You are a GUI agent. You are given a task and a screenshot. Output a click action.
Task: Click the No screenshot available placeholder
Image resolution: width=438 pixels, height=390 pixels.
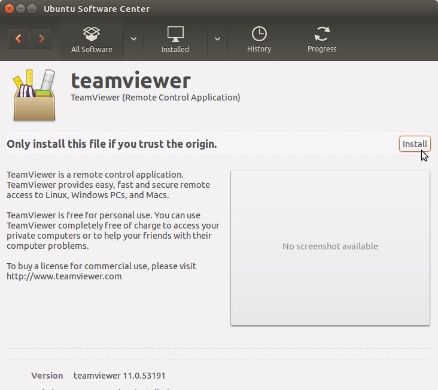[x=330, y=248]
